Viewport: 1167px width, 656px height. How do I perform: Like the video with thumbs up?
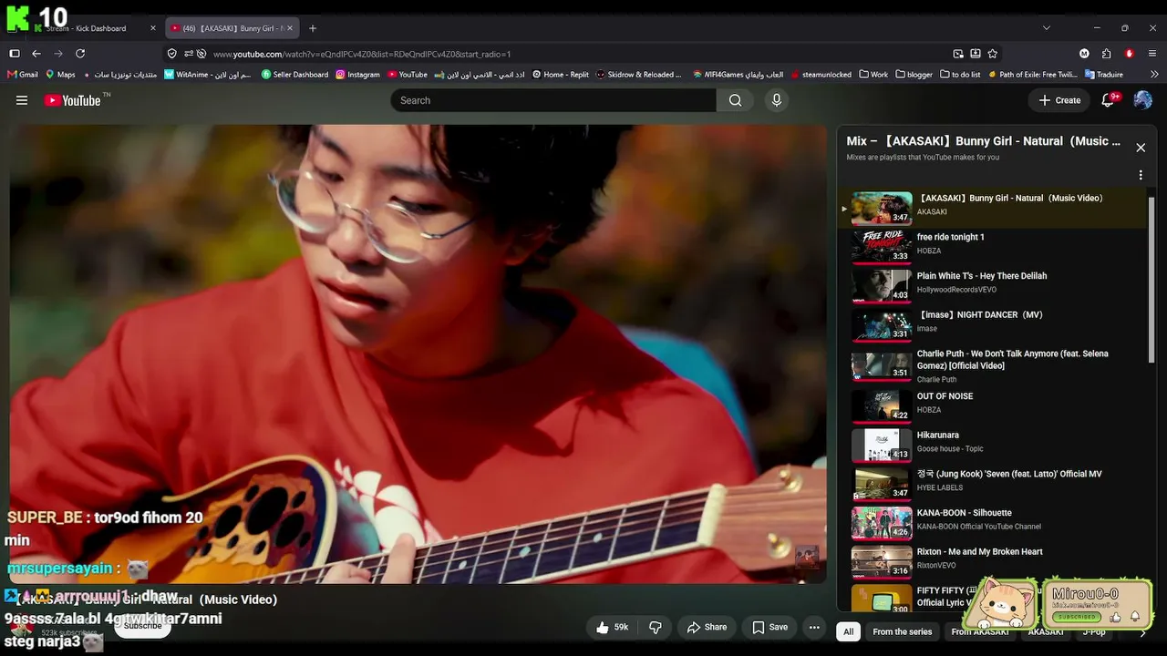[613, 627]
